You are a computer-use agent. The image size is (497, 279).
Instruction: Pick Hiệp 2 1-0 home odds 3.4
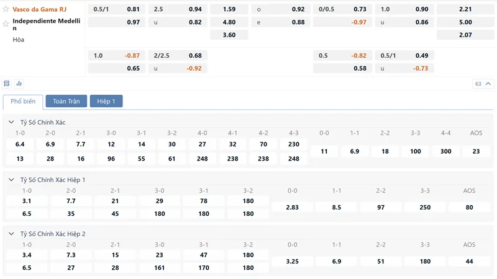click(27, 255)
